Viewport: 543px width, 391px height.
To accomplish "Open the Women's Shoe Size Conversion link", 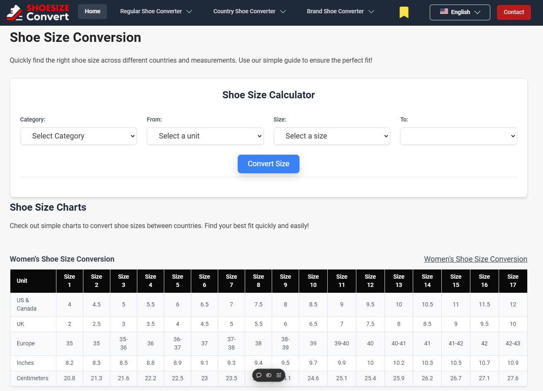I will click(x=475, y=259).
